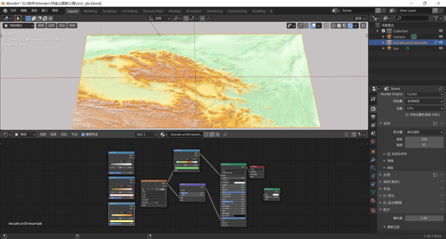This screenshot has width=446, height=239.
Task: Hide the Camera object in outliner
Action: pyautogui.click(x=441, y=37)
